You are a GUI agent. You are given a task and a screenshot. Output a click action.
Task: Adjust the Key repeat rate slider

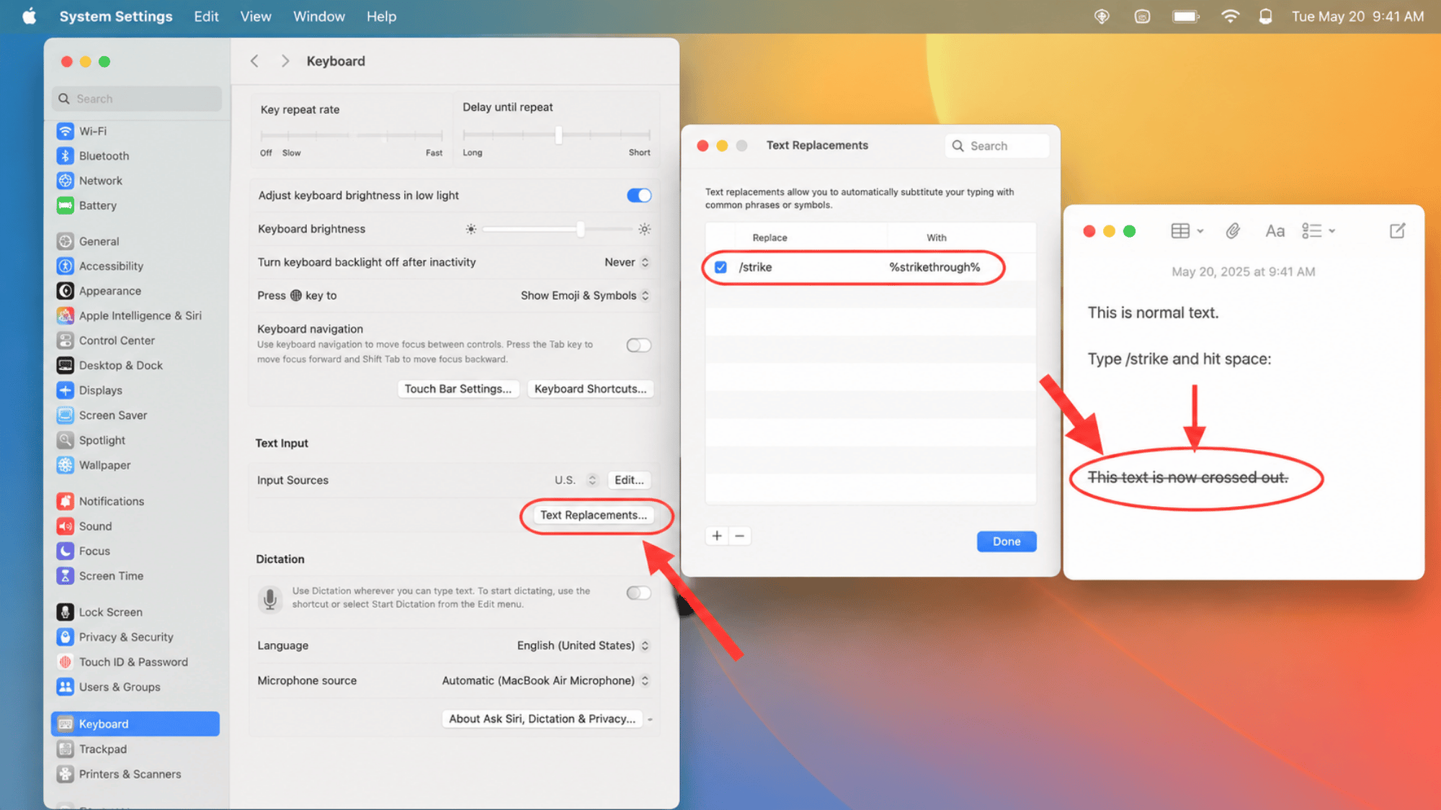tap(352, 135)
